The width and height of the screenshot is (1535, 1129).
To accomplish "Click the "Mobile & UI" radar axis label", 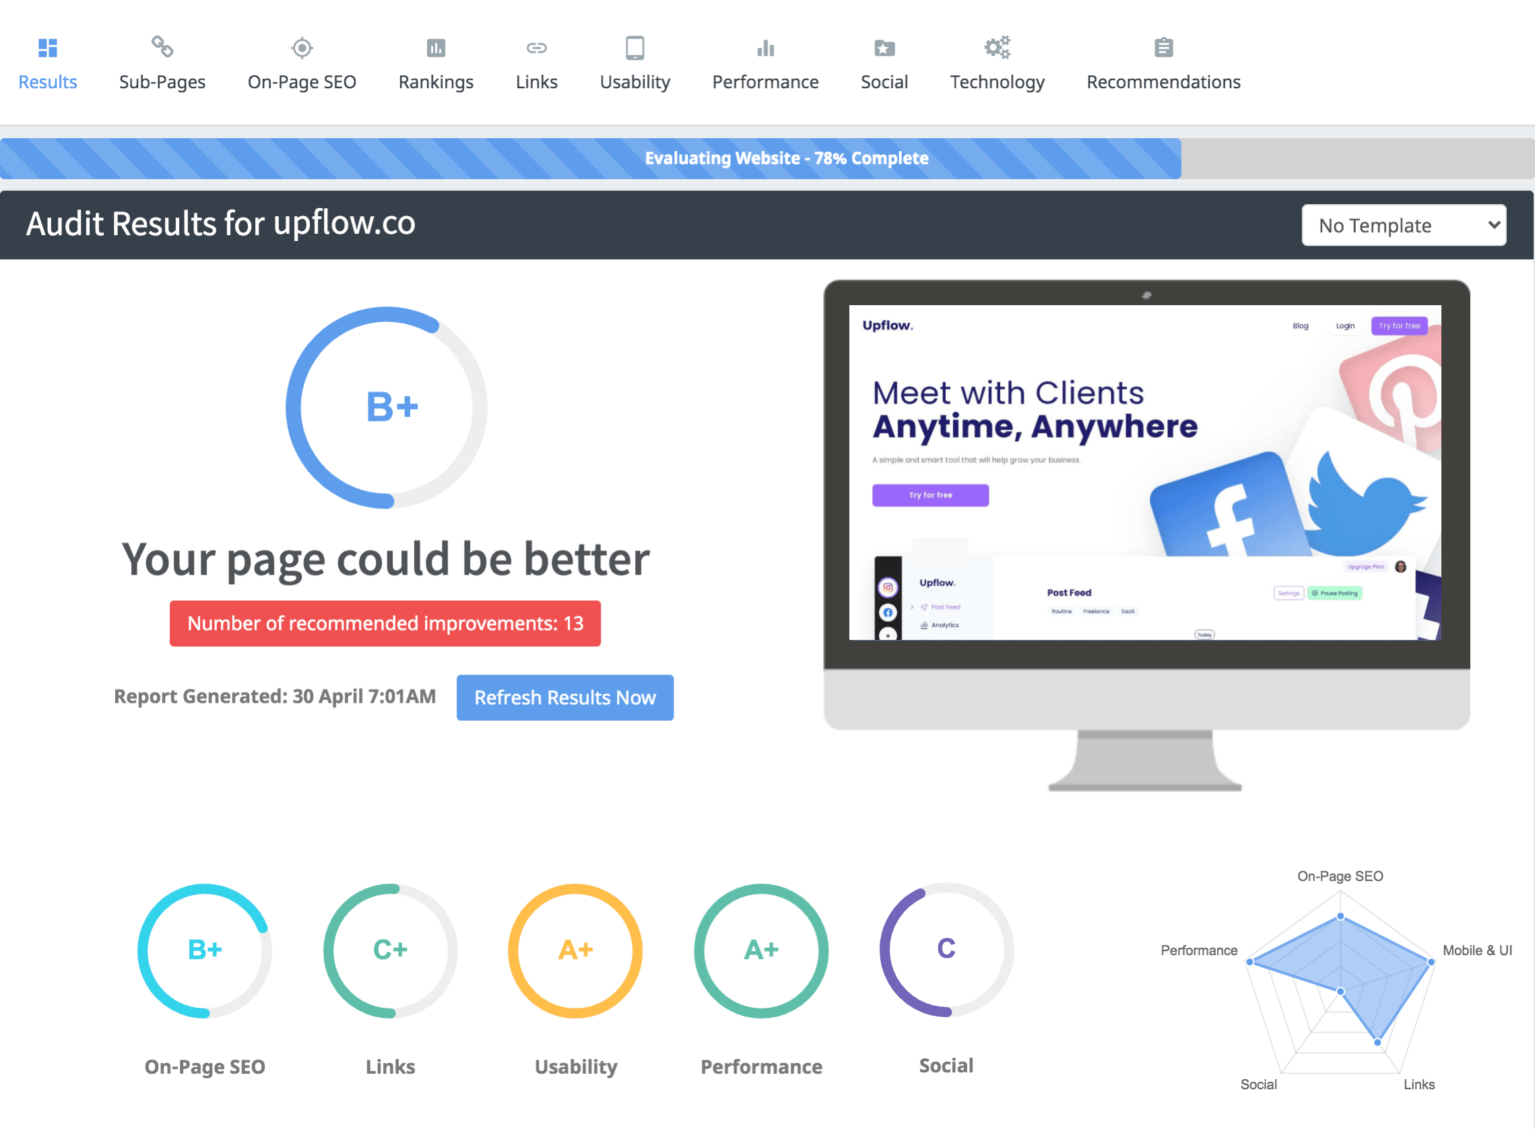I will pos(1476,950).
